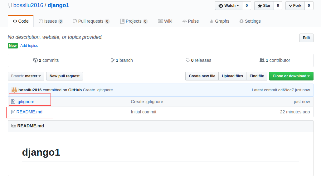The width and height of the screenshot is (321, 178).
Task: Open the Settings tab
Action: click(250, 21)
